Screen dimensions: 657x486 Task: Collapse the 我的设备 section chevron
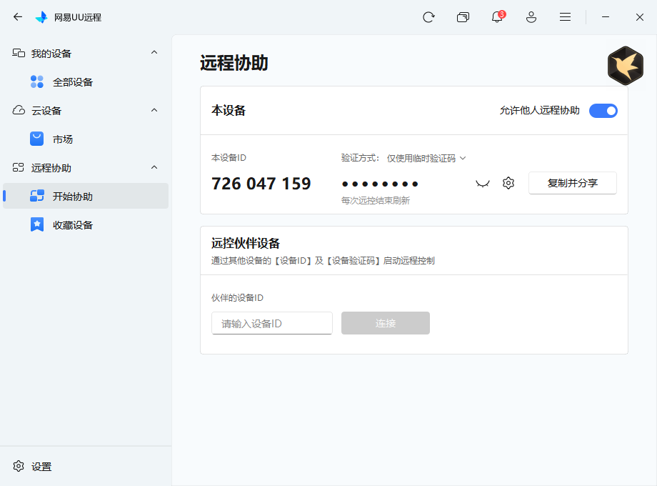(x=154, y=52)
